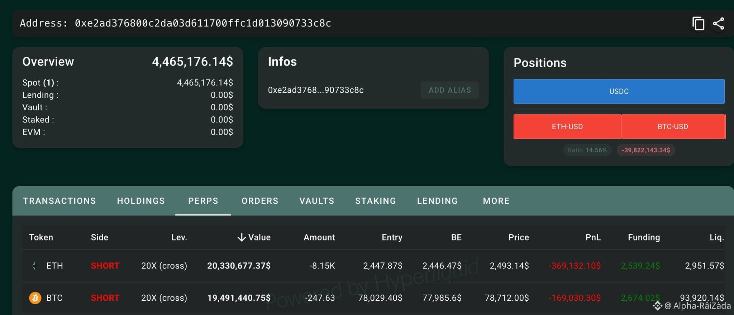Share the address using share icon
Image resolution: width=734 pixels, height=315 pixels.
pos(719,24)
